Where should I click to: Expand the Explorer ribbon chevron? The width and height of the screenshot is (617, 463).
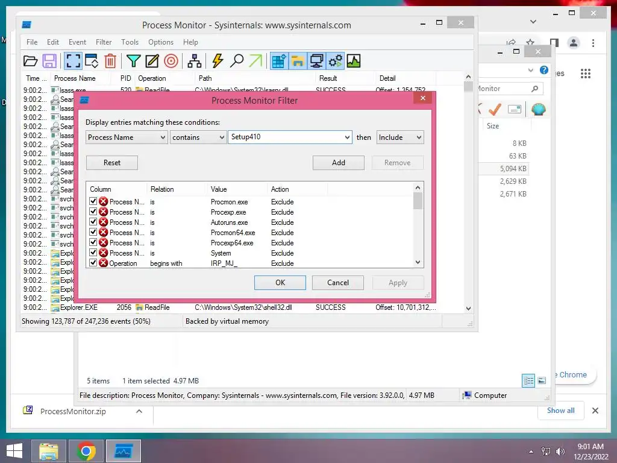pyautogui.click(x=530, y=70)
